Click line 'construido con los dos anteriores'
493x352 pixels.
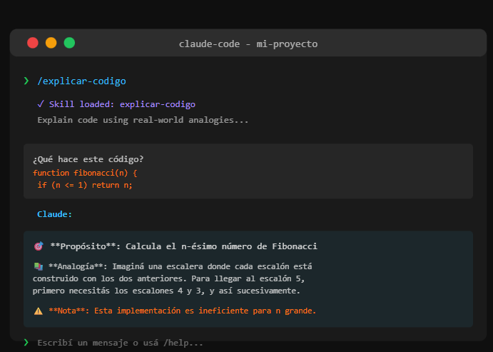coord(168,278)
